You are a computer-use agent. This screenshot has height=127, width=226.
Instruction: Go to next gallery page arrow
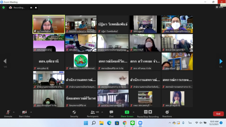tap(221, 61)
